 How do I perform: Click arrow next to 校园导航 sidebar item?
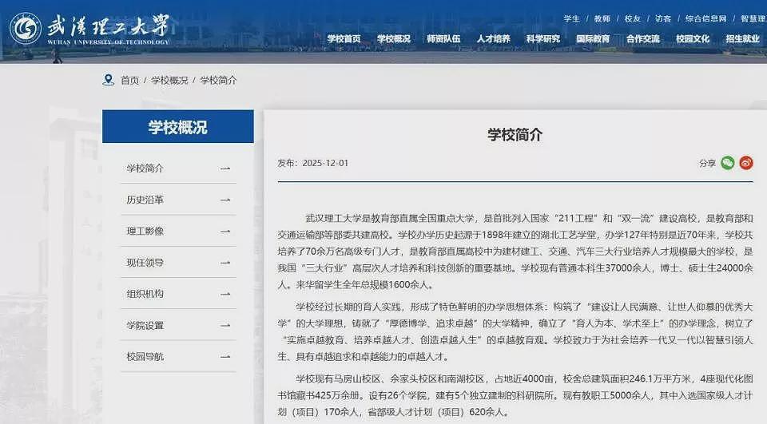pyautogui.click(x=225, y=357)
